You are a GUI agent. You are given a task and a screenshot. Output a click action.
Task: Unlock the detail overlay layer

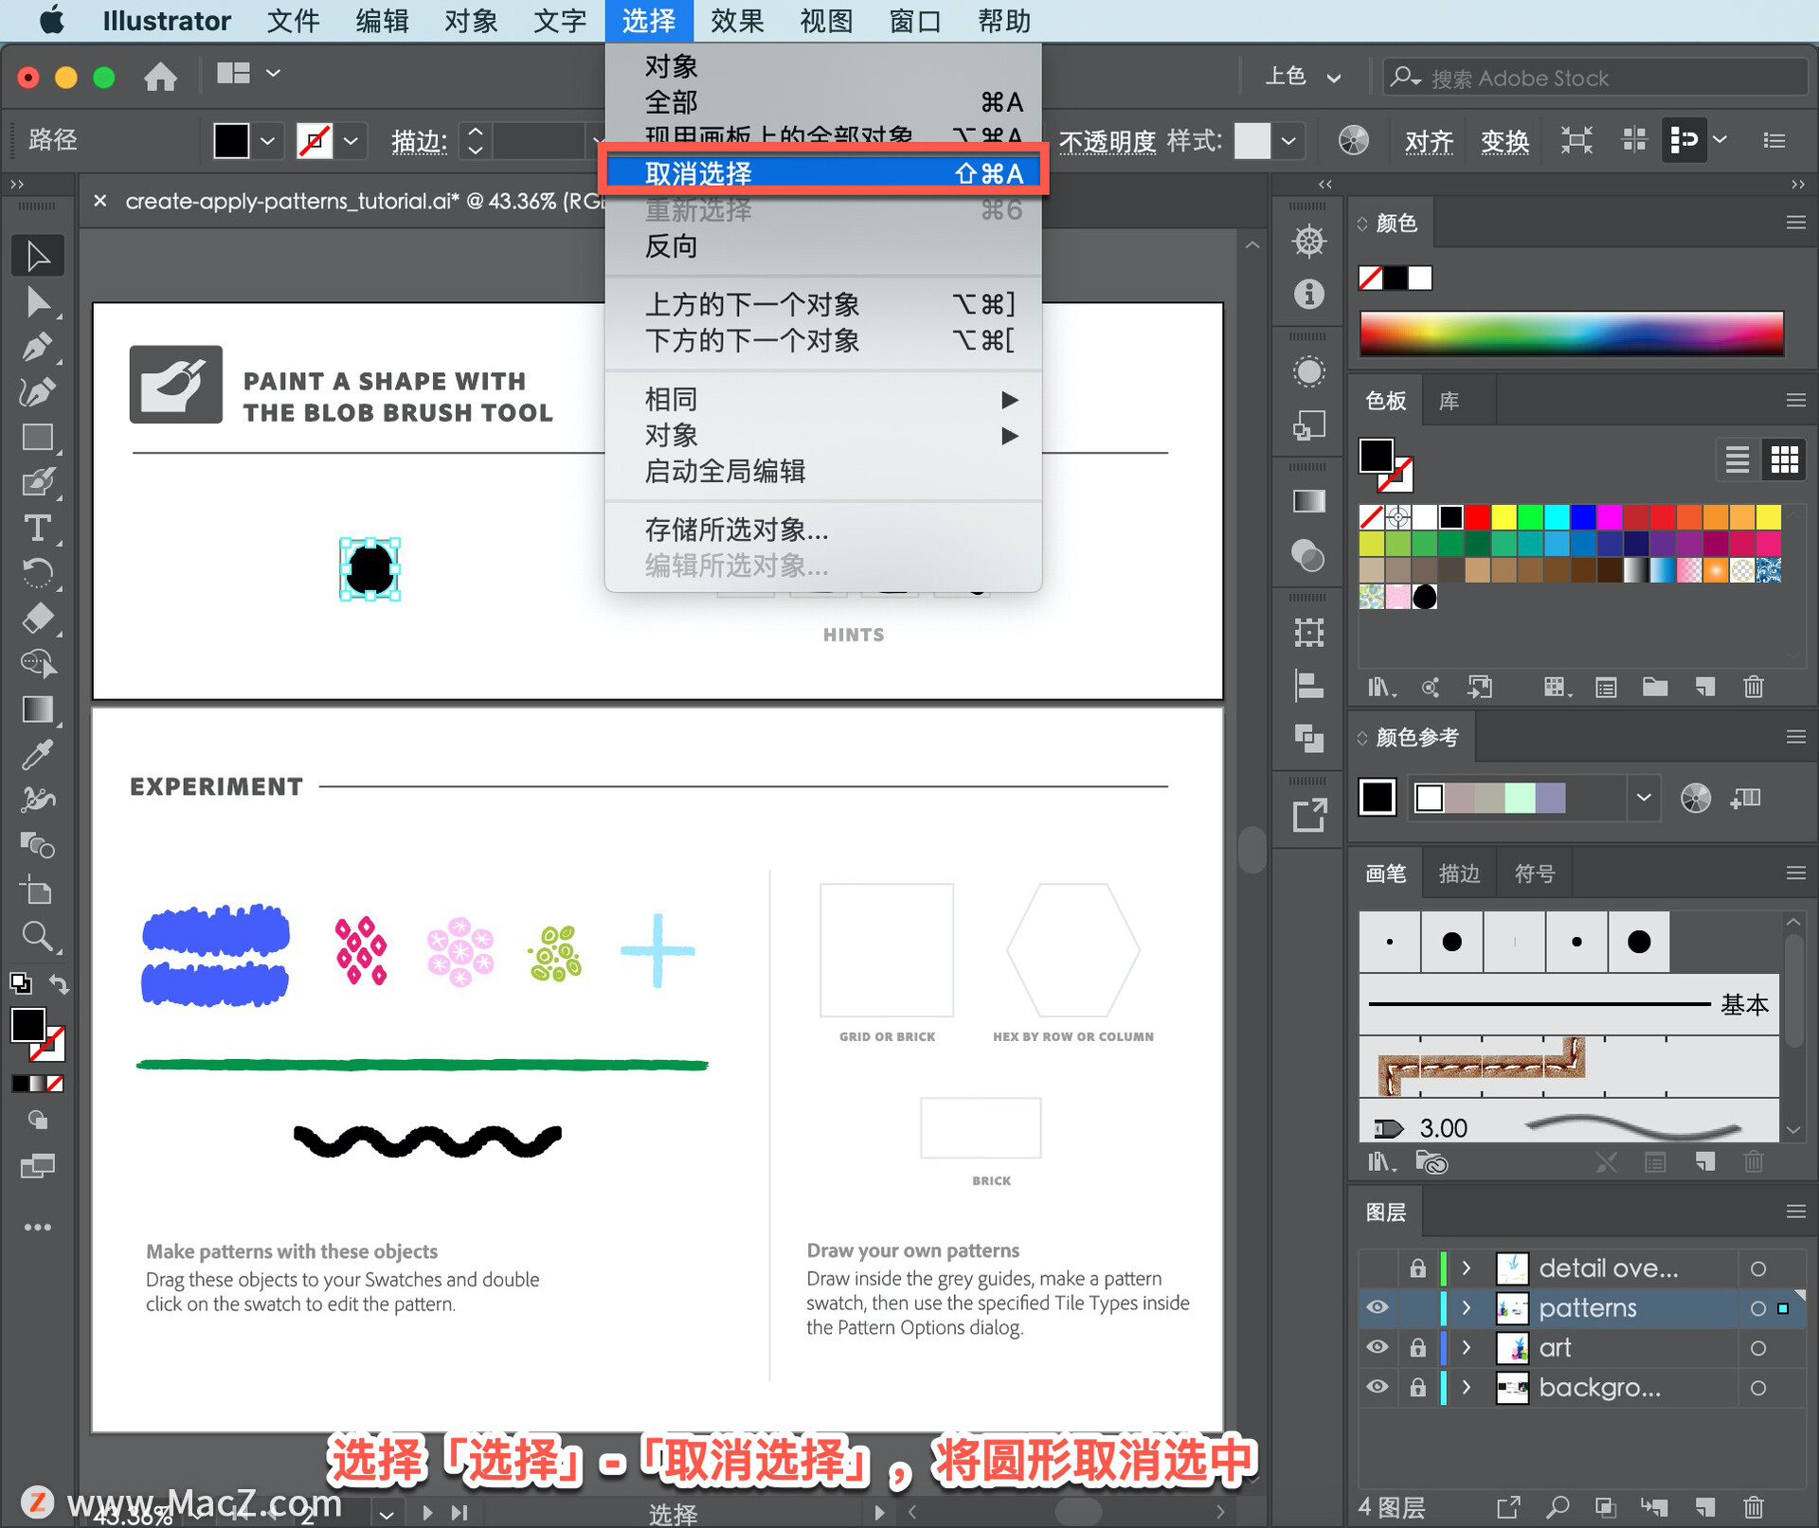click(1417, 1267)
